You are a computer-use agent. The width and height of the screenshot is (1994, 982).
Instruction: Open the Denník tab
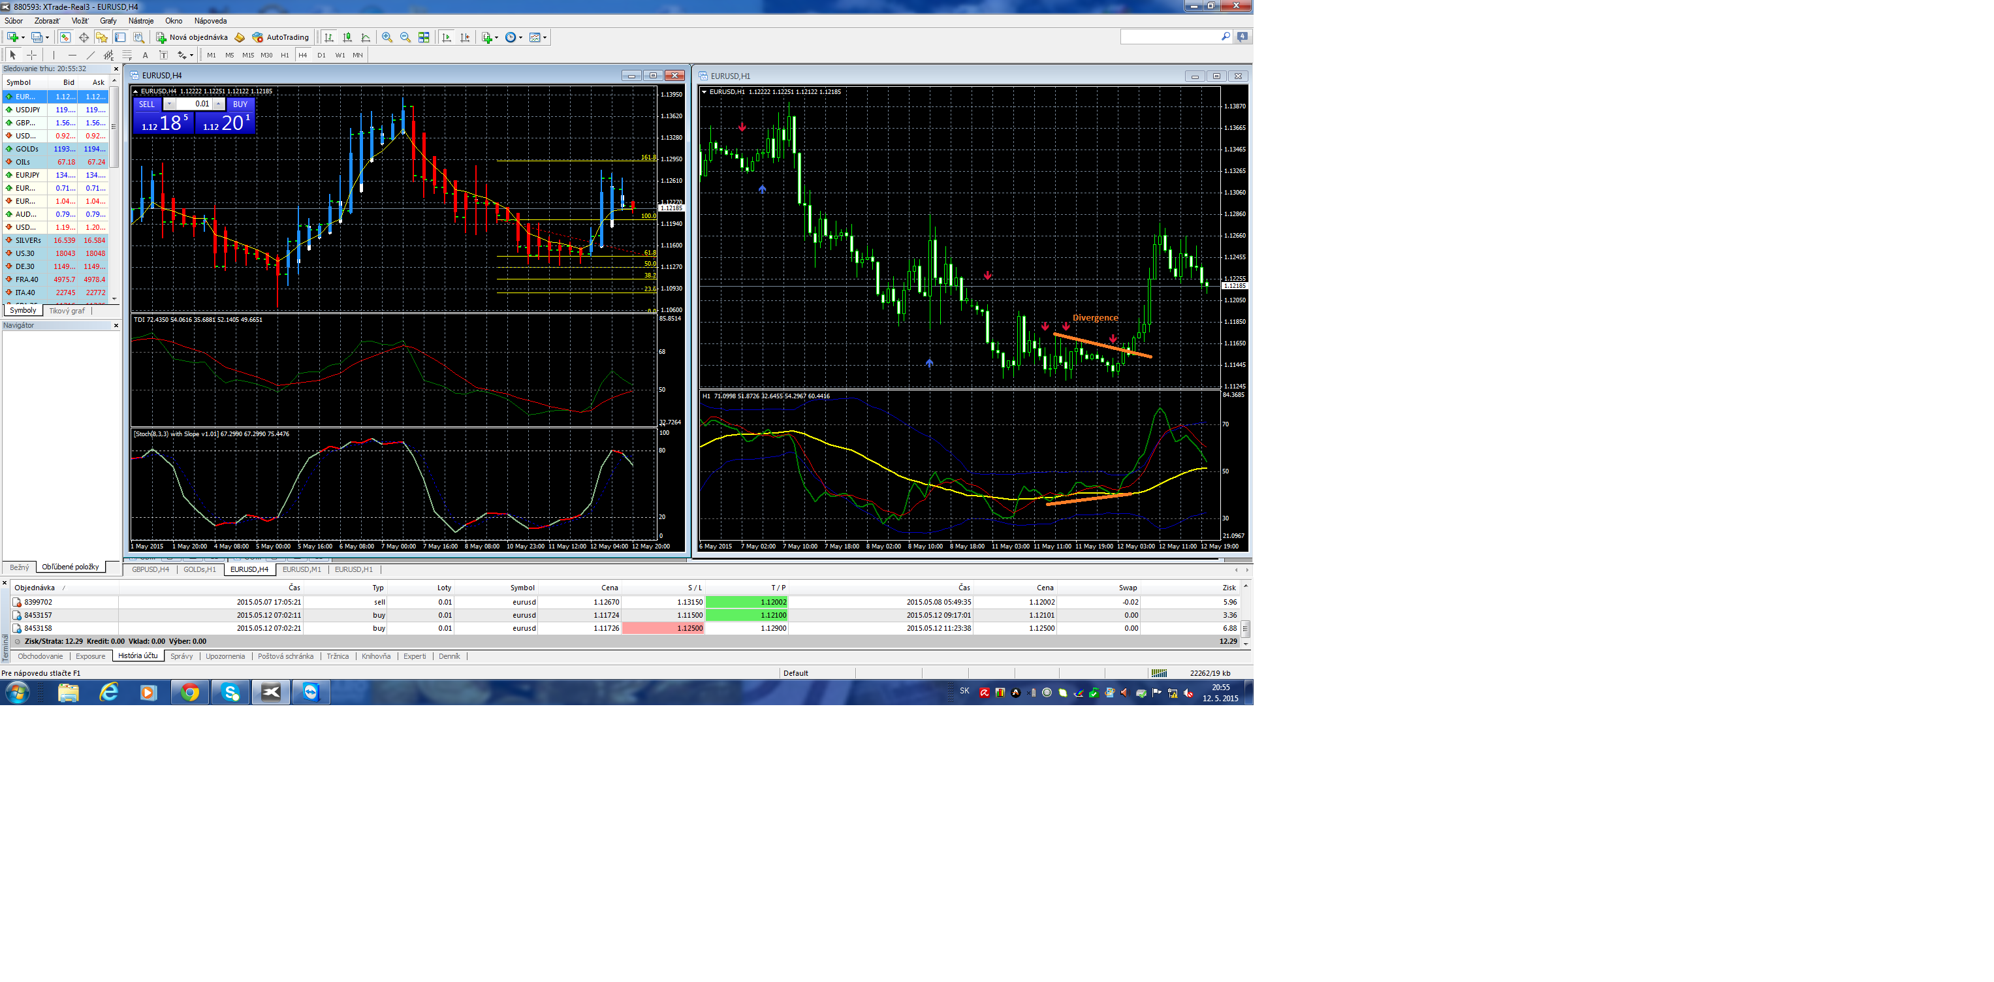(449, 656)
